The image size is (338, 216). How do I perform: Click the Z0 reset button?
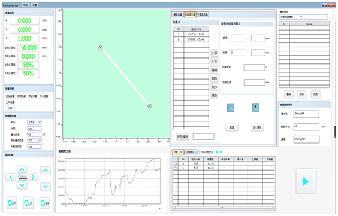(x=45, y=203)
